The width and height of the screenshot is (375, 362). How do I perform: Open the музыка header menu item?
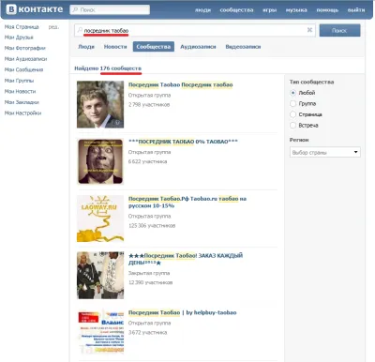point(296,10)
